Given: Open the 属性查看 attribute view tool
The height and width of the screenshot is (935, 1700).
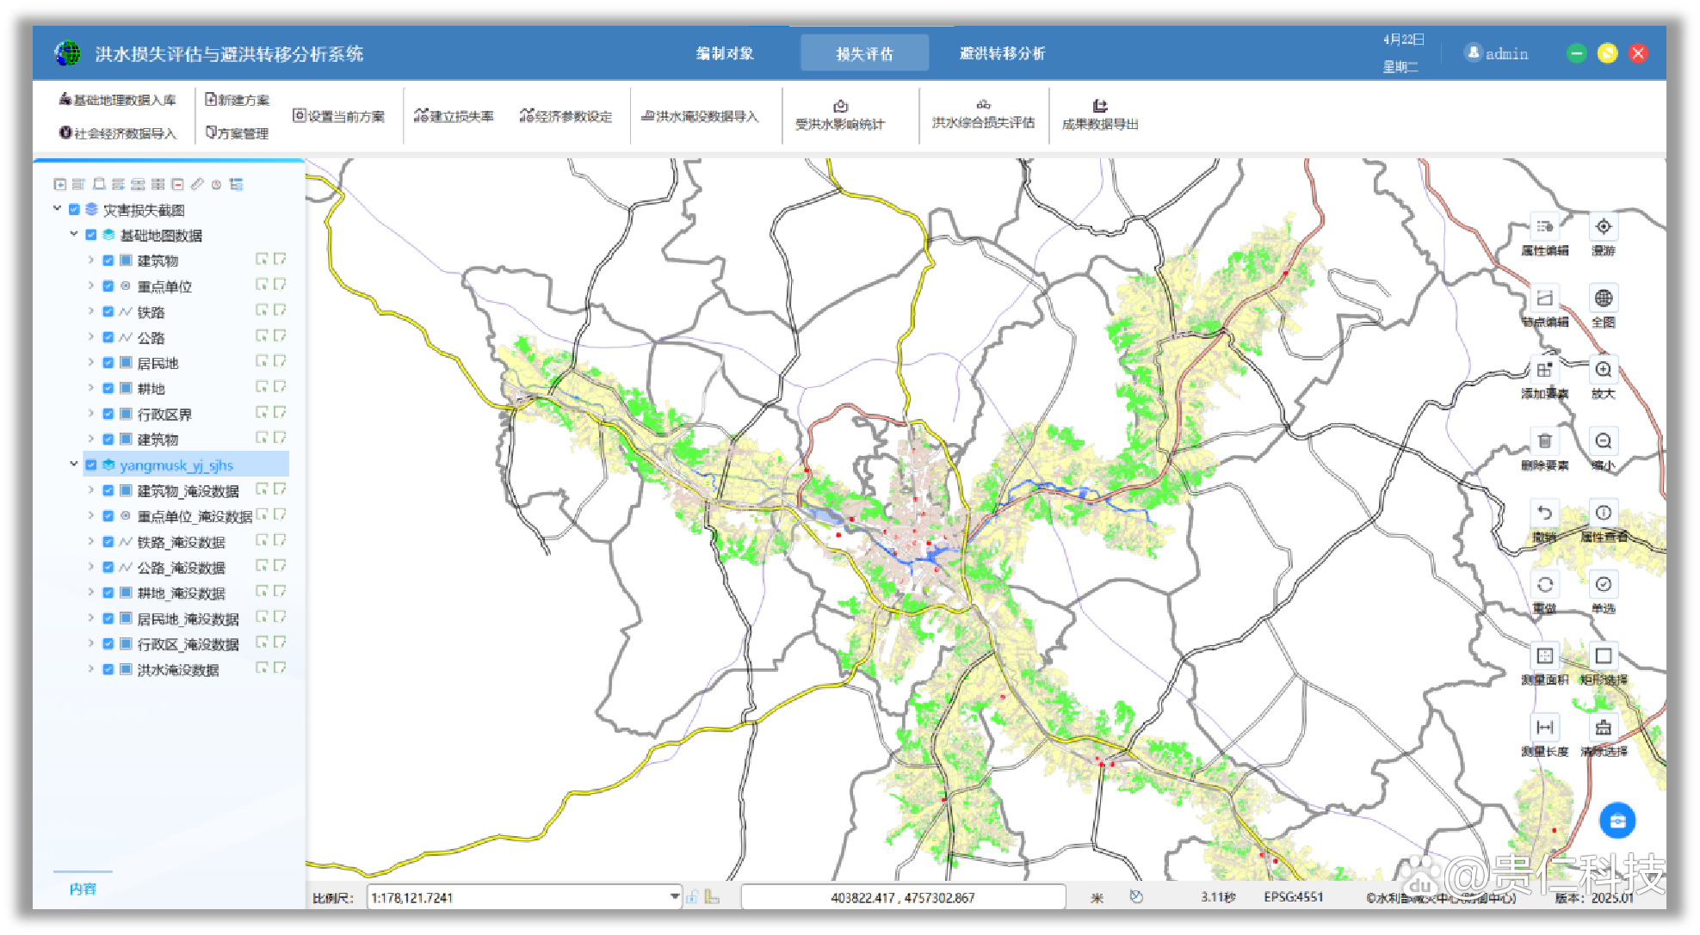Looking at the screenshot, I should (x=1603, y=521).
